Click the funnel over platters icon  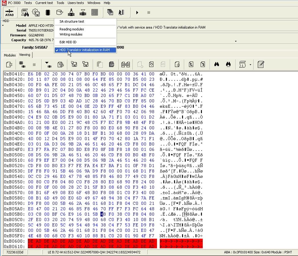pyautogui.click(x=83, y=13)
